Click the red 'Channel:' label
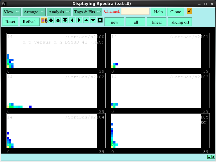 pyautogui.click(x=112, y=11)
